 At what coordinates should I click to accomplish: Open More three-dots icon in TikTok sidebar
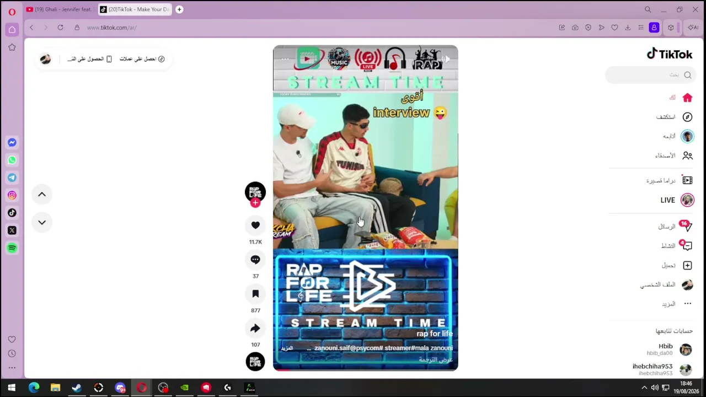(687, 304)
